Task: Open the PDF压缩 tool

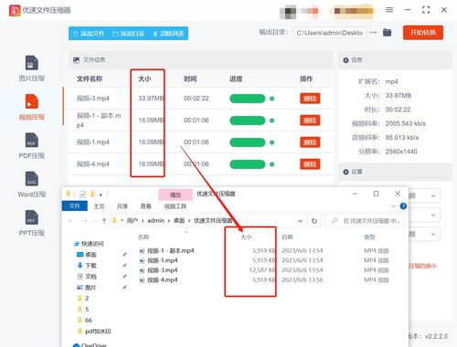Action: (32, 146)
